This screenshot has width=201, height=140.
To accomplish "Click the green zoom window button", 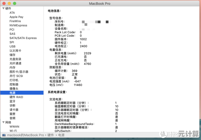I will 14,3.
